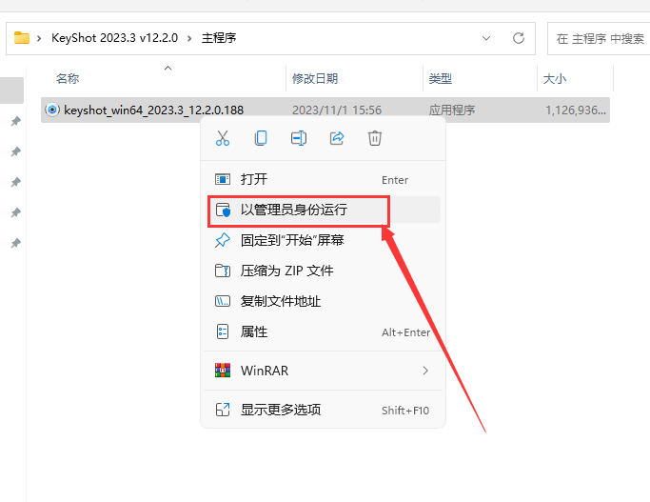The height and width of the screenshot is (502, 650).
Task: Expand the WinRAR submenu
Action: coord(323,371)
